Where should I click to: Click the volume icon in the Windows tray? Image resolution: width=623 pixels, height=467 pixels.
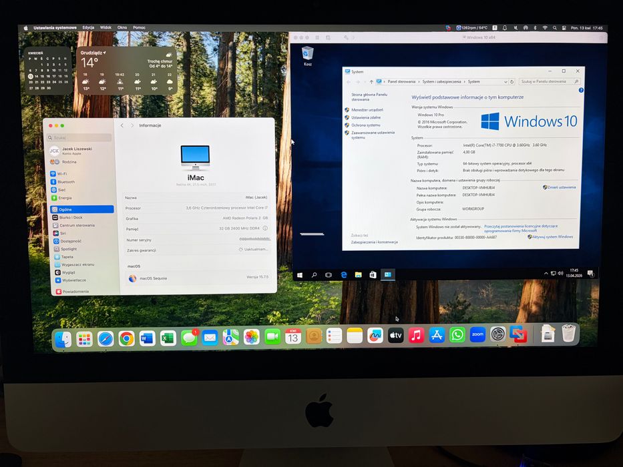click(560, 274)
